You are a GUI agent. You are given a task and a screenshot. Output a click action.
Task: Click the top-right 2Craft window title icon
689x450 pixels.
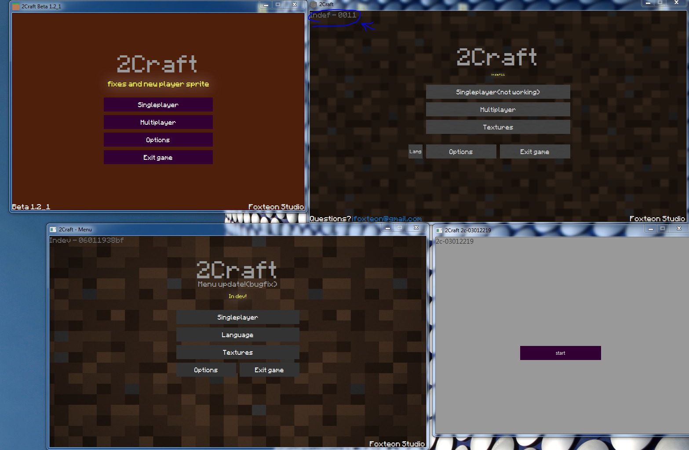pos(314,4)
